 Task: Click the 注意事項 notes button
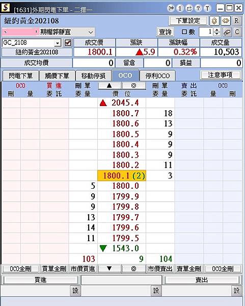220,75
